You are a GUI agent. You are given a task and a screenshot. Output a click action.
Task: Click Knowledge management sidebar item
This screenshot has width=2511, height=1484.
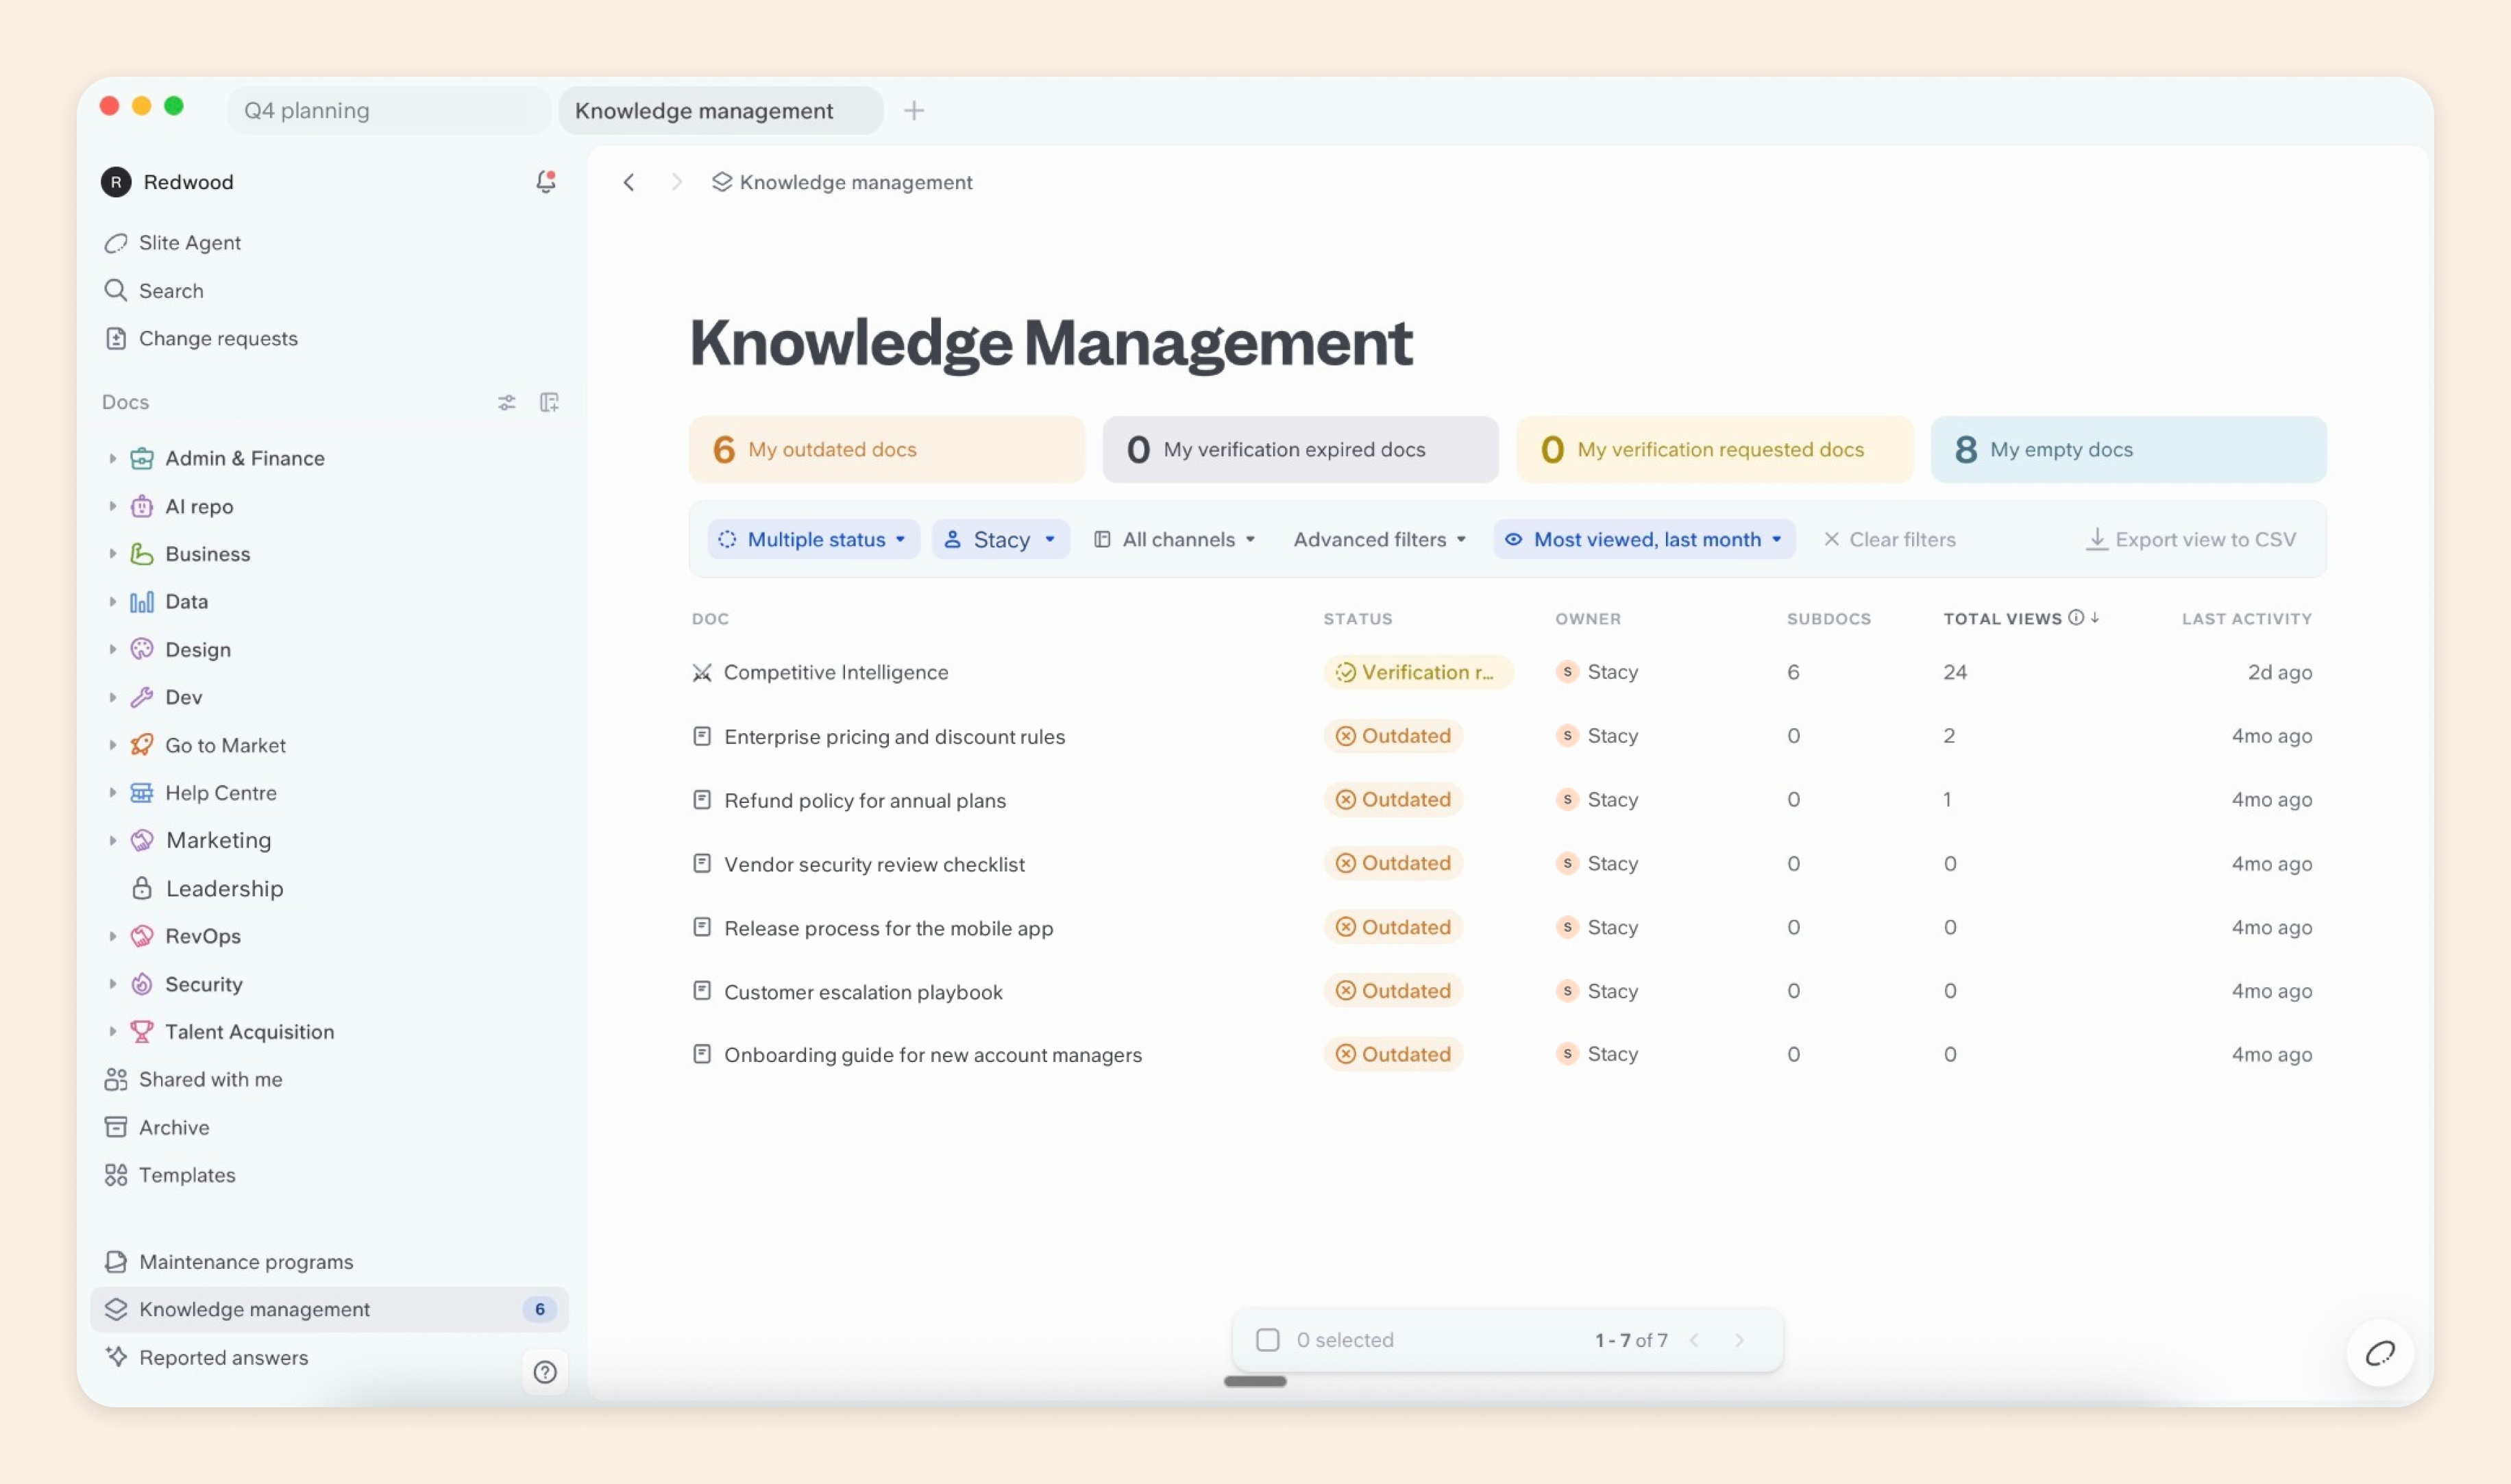pyautogui.click(x=329, y=1309)
